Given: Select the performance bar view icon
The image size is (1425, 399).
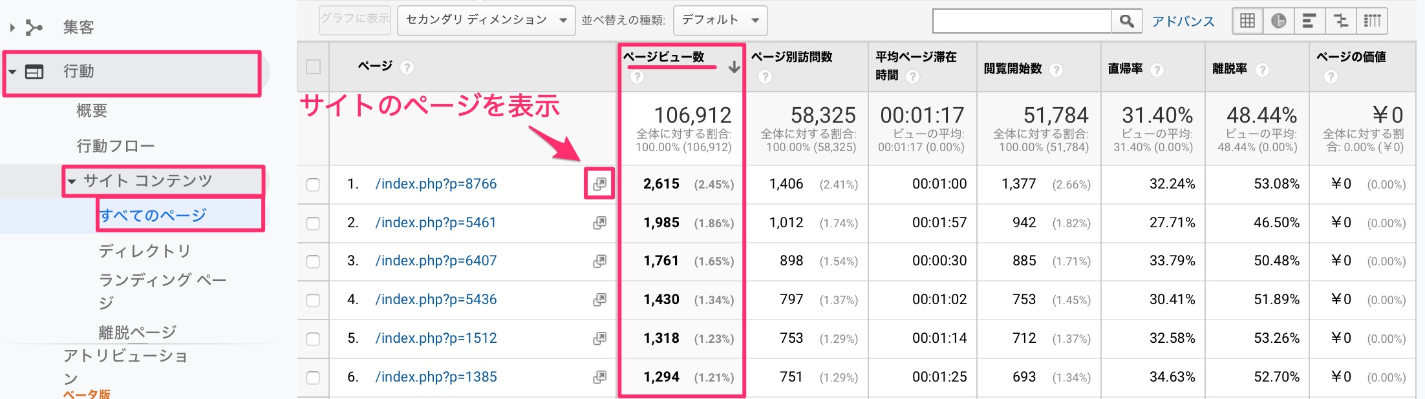Looking at the screenshot, I should (x=1309, y=21).
